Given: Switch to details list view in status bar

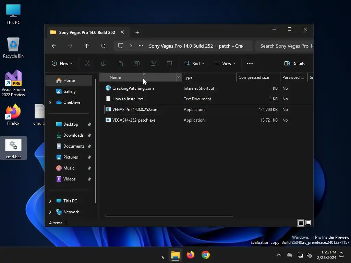Looking at the screenshot, I should [301, 223].
